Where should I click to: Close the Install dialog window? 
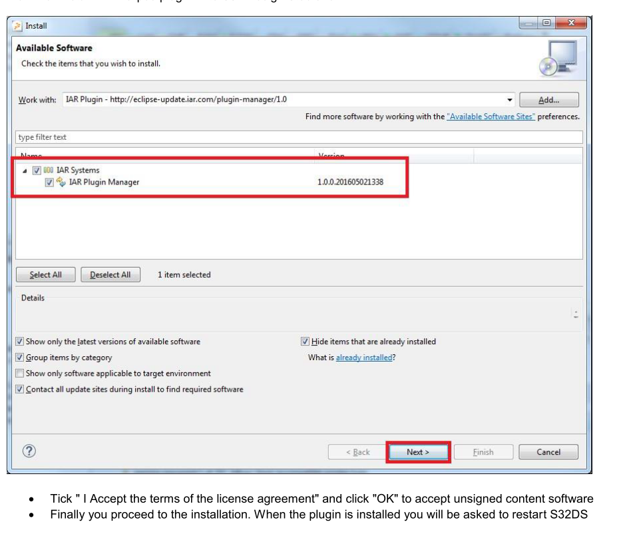pos(571,23)
